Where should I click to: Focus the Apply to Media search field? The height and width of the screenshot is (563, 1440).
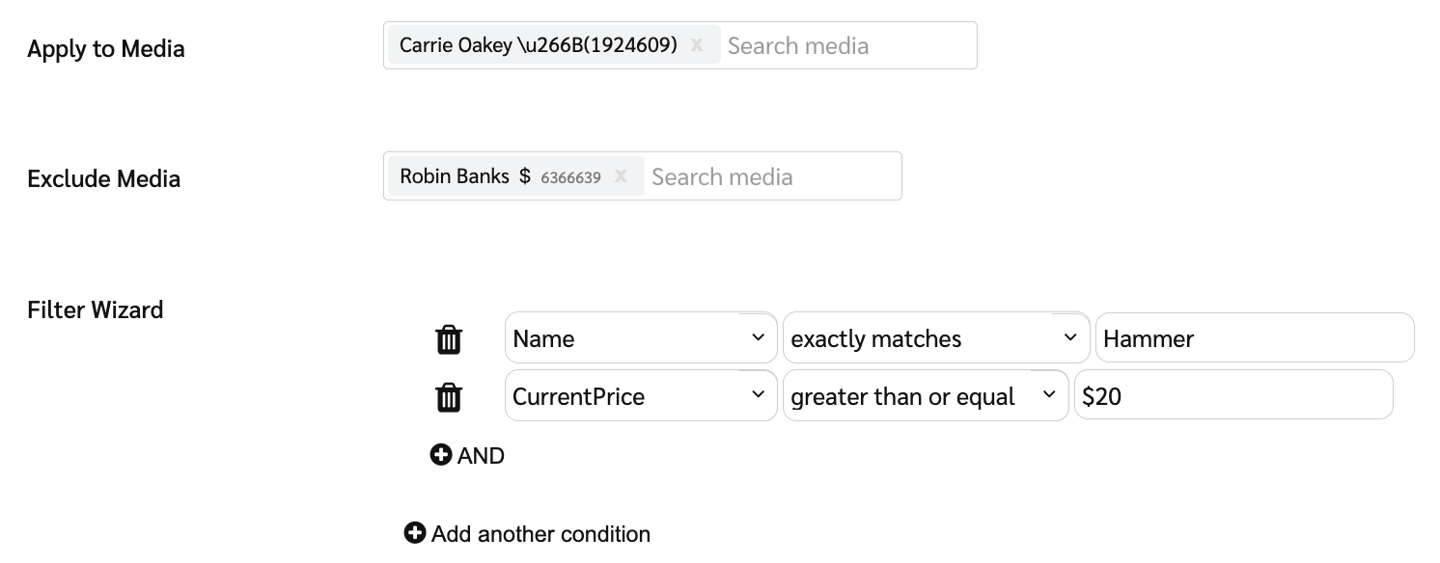click(845, 45)
